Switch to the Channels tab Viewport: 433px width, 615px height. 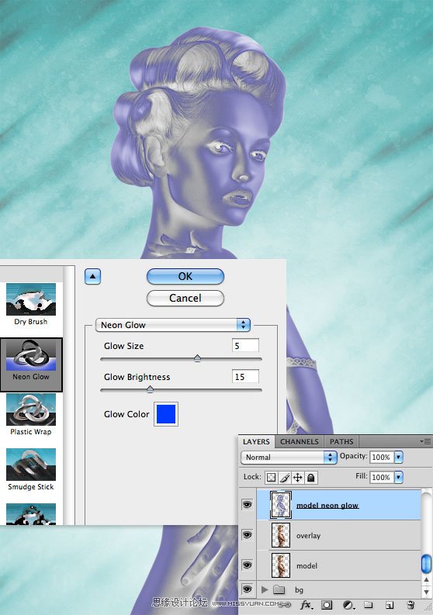click(299, 441)
